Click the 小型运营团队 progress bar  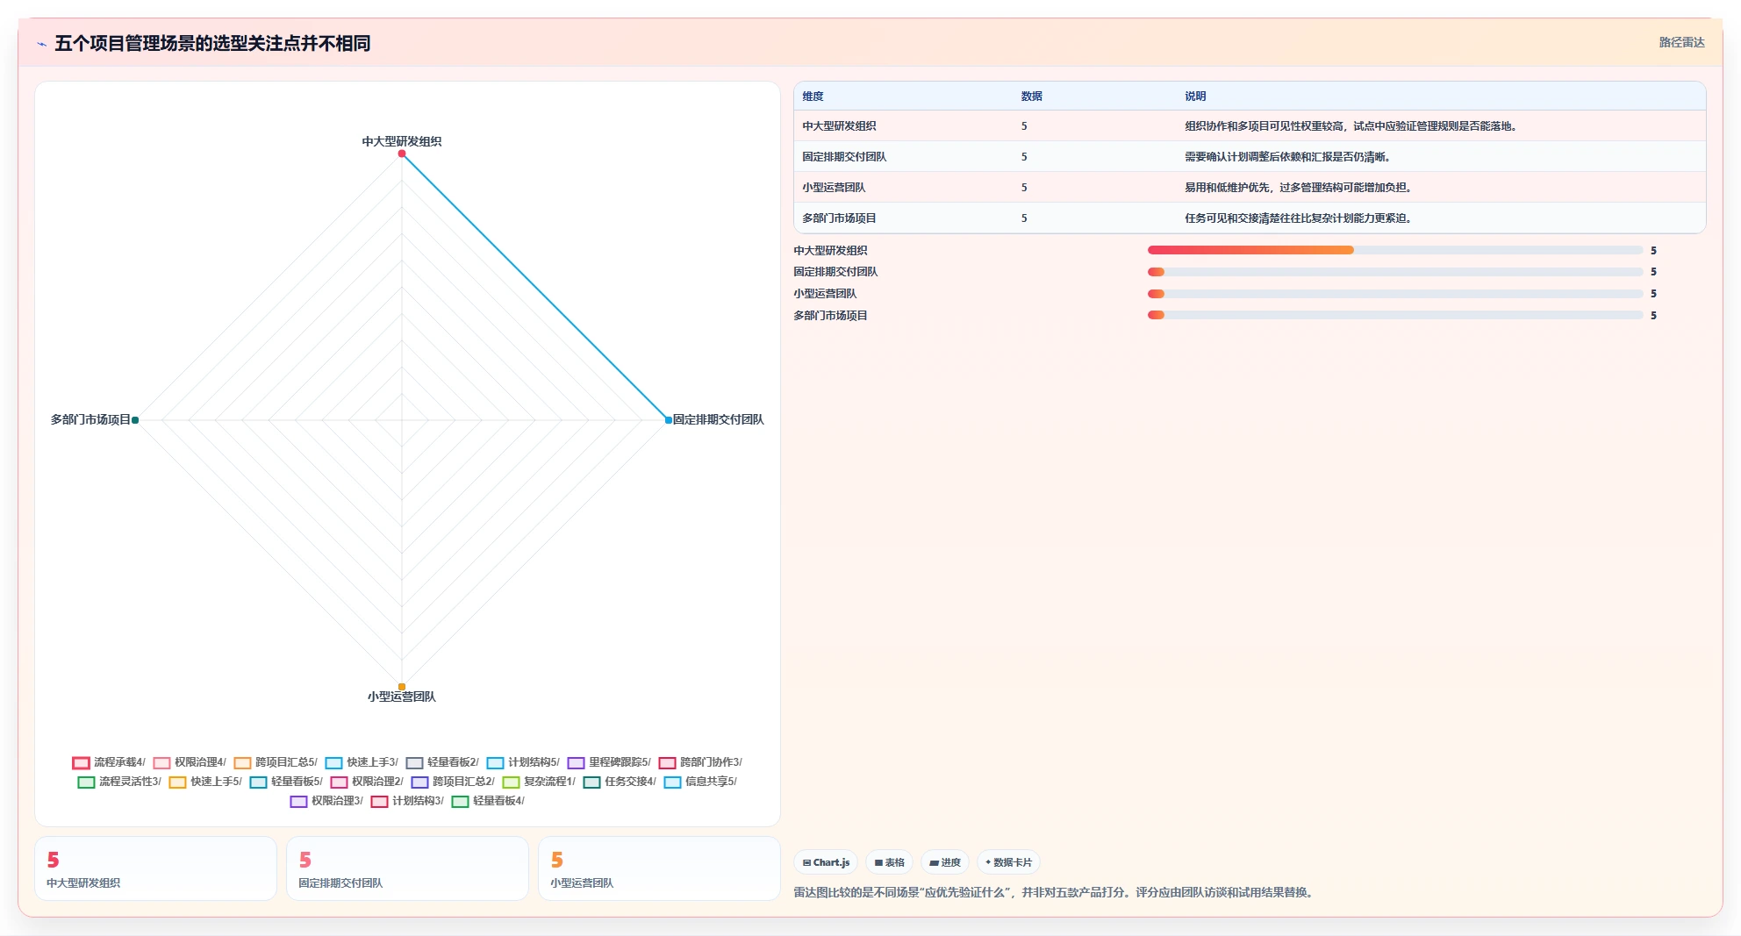[1395, 294]
